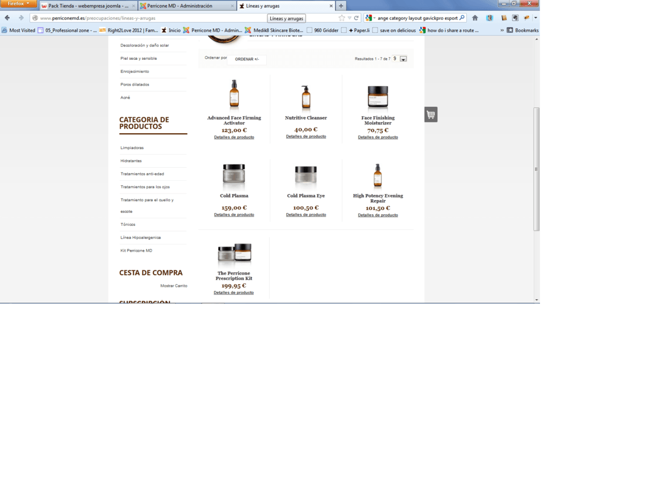Expand bookmarks overflow chevron
The width and height of the screenshot is (645, 484).
click(x=502, y=30)
